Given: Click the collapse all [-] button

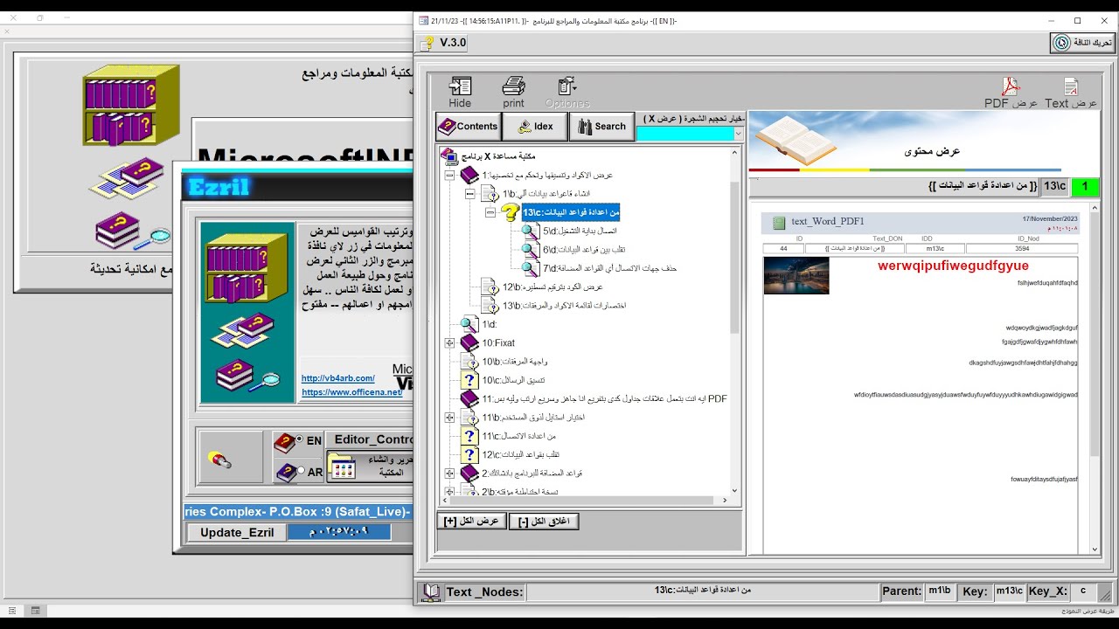Looking at the screenshot, I should (x=544, y=521).
